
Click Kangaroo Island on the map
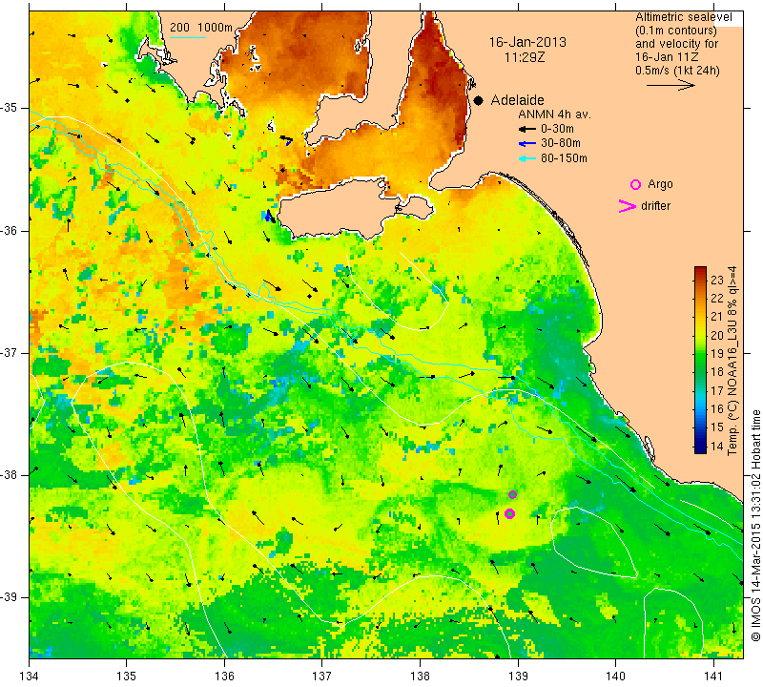tap(345, 209)
